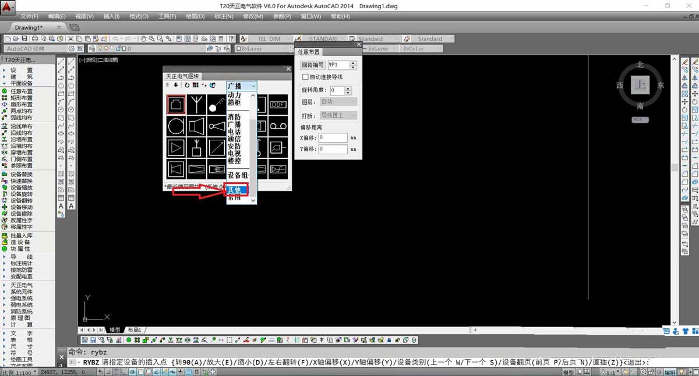Open the 帮助(H) menu
The height and width of the screenshot is (376, 699).
340,16
